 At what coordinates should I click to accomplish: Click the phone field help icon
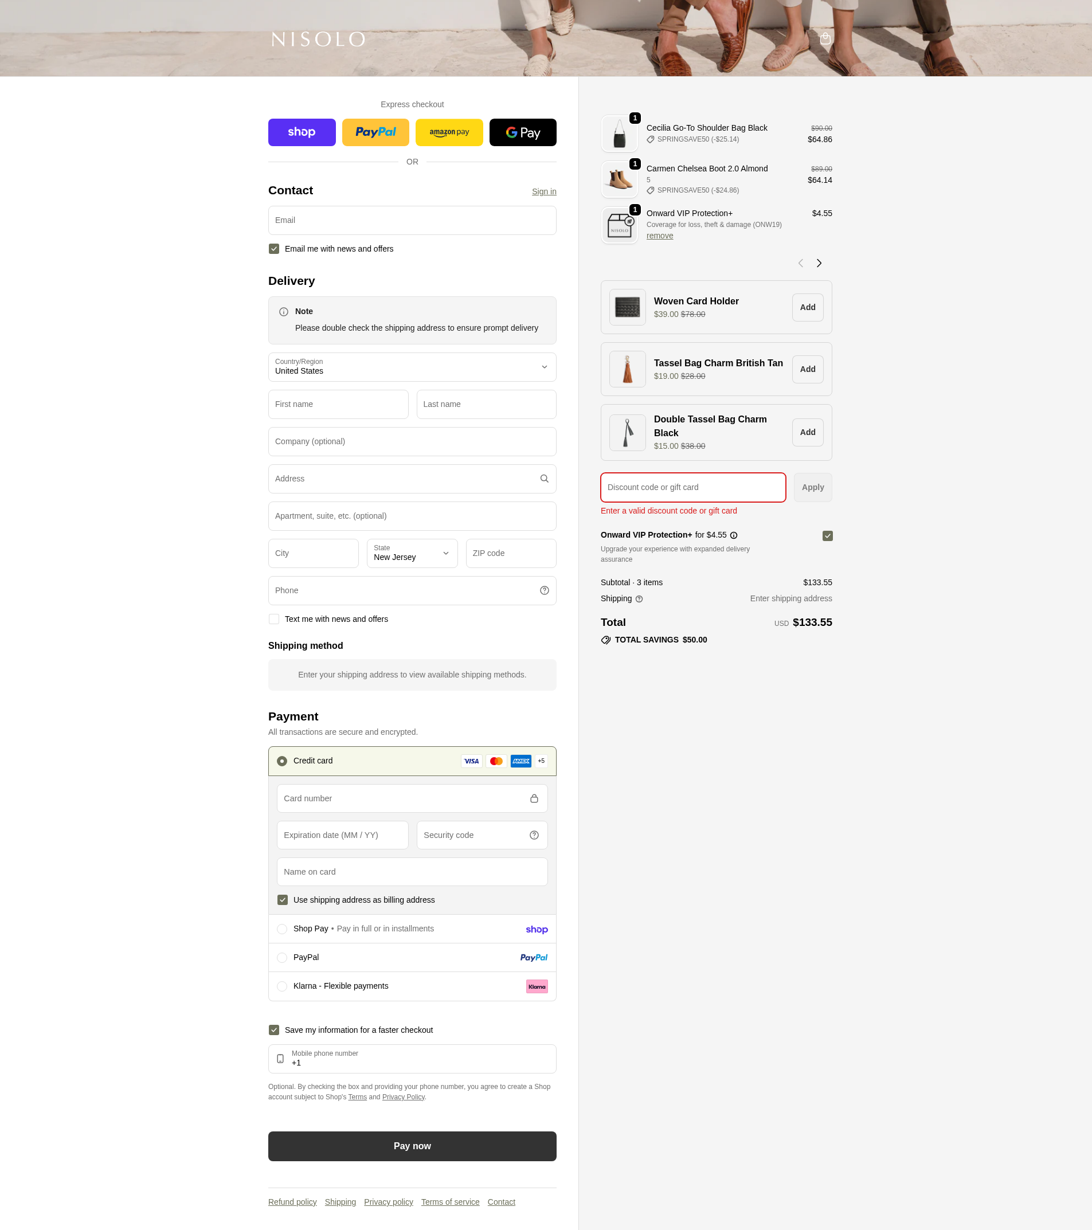tap(543, 590)
